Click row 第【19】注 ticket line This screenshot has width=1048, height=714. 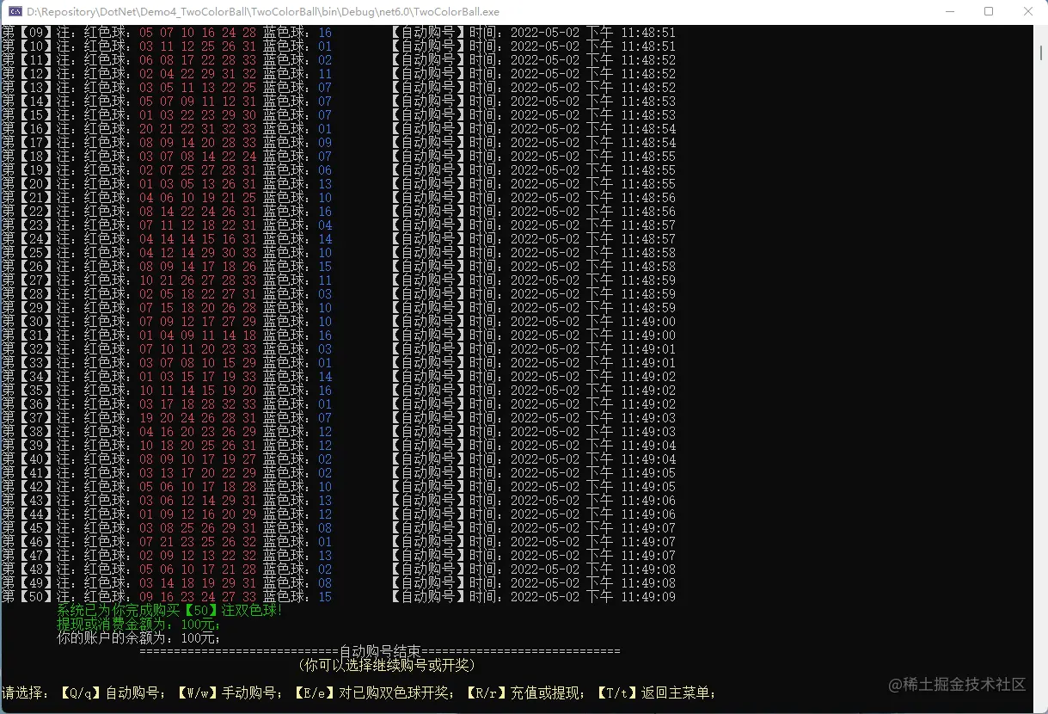click(x=339, y=170)
